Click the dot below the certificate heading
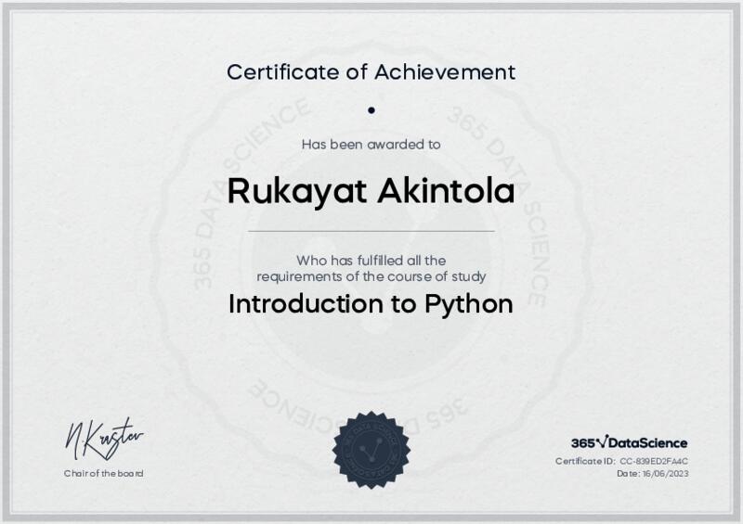The image size is (743, 524). pos(371,110)
